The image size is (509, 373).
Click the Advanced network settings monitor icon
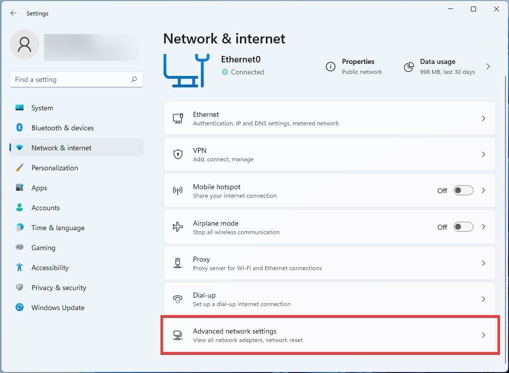pyautogui.click(x=177, y=335)
